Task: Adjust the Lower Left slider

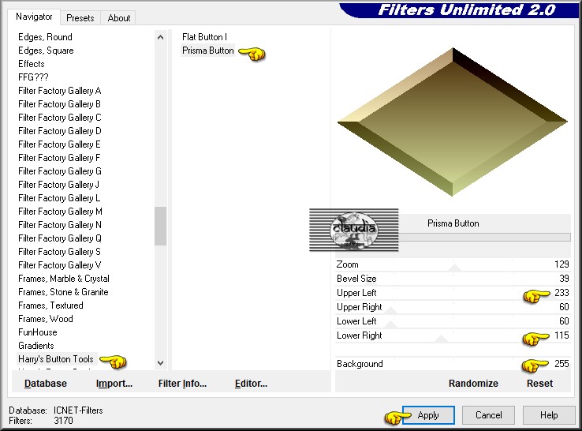Action: click(453, 321)
